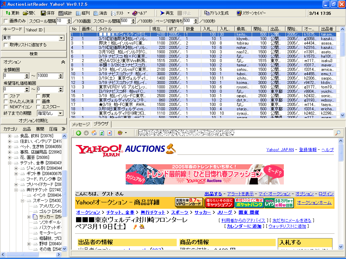
Task: Enable NEWアイコン checkbox
Action: [x=6, y=107]
